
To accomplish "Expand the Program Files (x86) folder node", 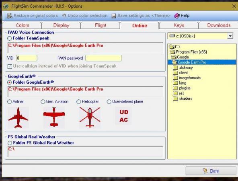I will tap(189, 52).
